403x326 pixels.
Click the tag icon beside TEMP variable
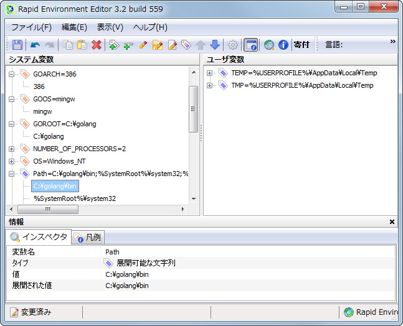tap(223, 73)
